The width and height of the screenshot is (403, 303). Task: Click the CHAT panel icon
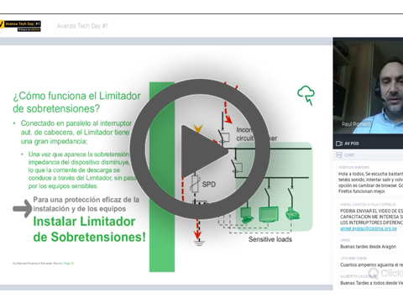pos(339,155)
